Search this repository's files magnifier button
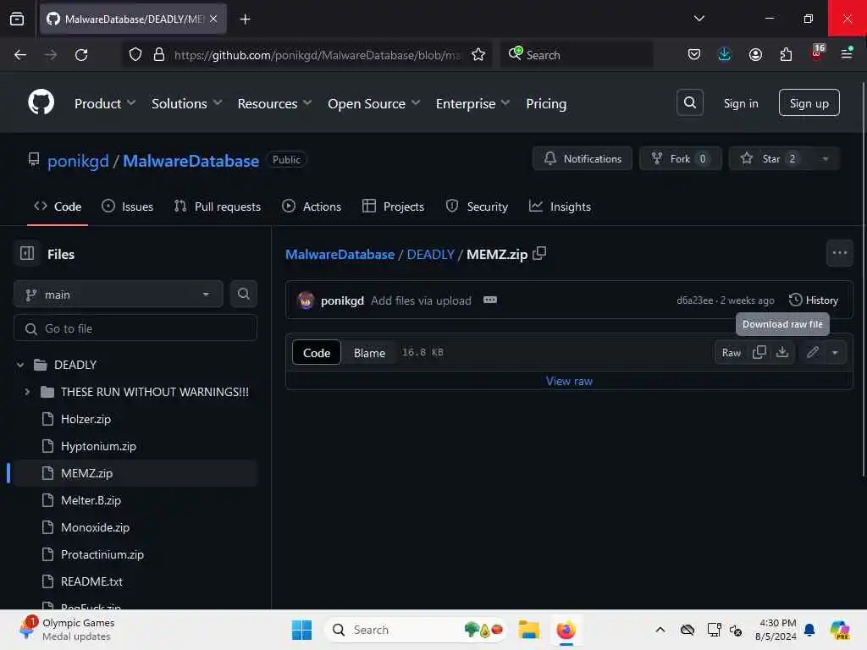The height and width of the screenshot is (650, 867). 243,294
